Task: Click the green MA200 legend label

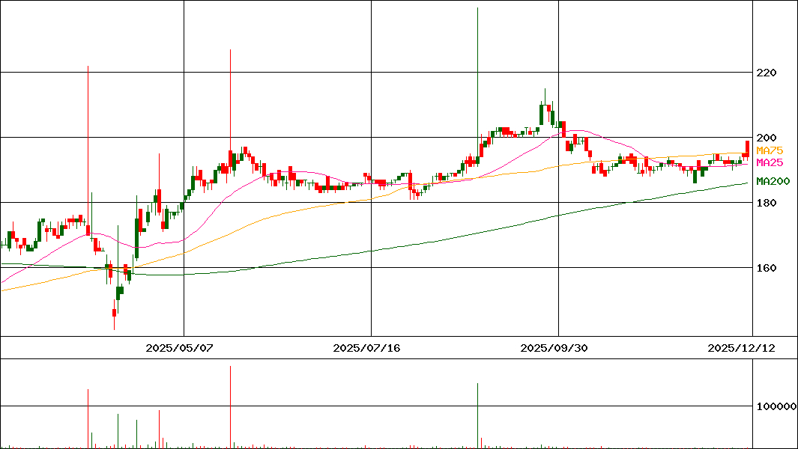Action: (772, 181)
